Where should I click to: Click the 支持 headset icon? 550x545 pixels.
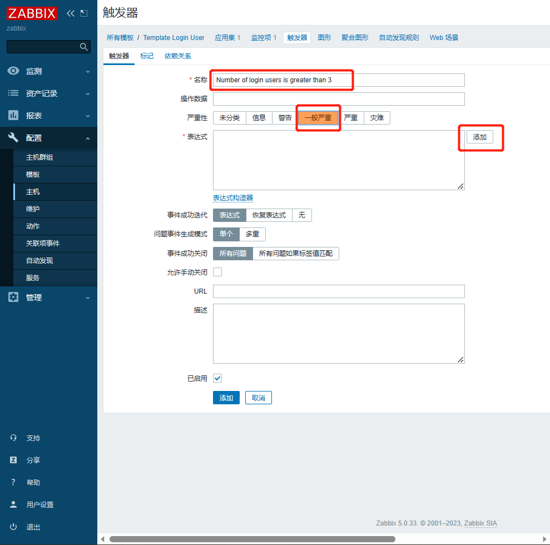(x=13, y=438)
